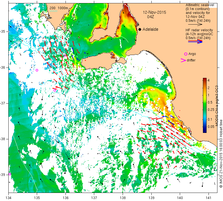Image resolution: width=223 pixels, height=201 pixels.
Task: Click the 200 1000m depth contour legend
Action: [x=59, y=8]
